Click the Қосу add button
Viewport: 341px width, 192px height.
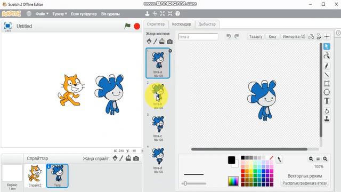(272, 37)
